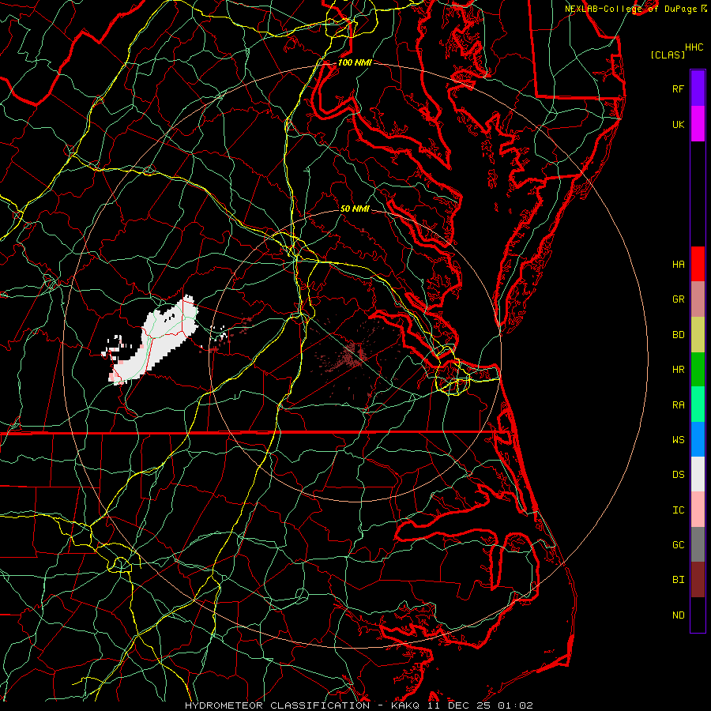Click the HR legend label
711x711 pixels.
pos(678,370)
